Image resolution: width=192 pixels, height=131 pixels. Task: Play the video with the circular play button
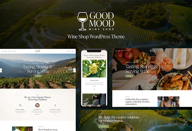point(172,119)
